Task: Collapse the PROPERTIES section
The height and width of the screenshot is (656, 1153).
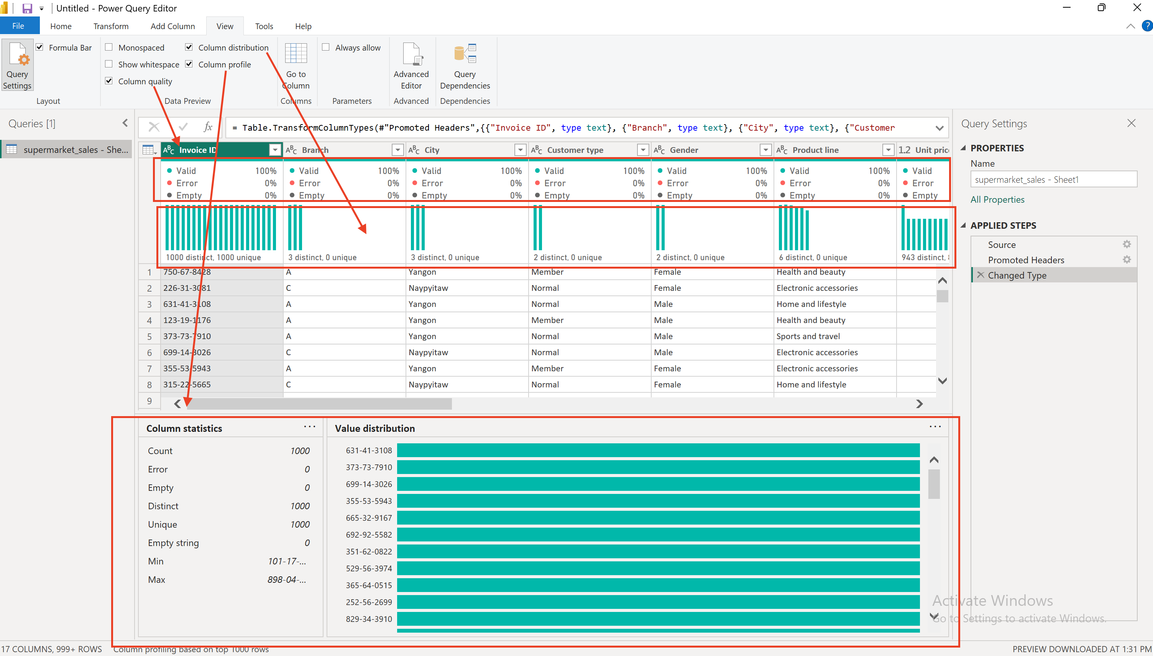Action: pyautogui.click(x=963, y=148)
